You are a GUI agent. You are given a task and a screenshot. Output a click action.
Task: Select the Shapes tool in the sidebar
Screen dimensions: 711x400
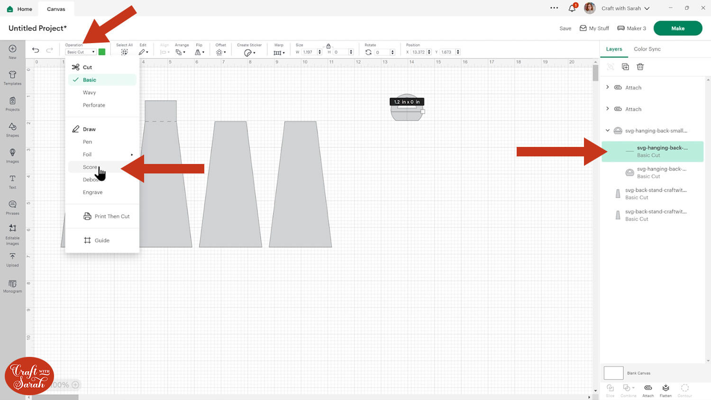12,128
